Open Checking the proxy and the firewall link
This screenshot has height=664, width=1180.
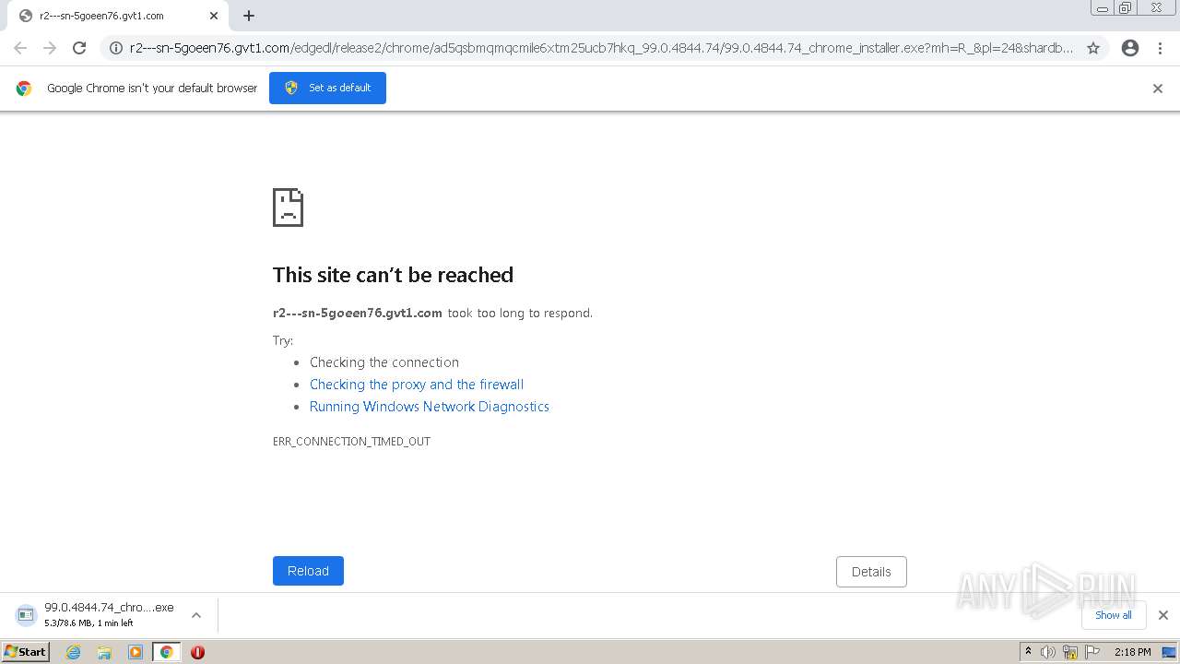tap(417, 385)
